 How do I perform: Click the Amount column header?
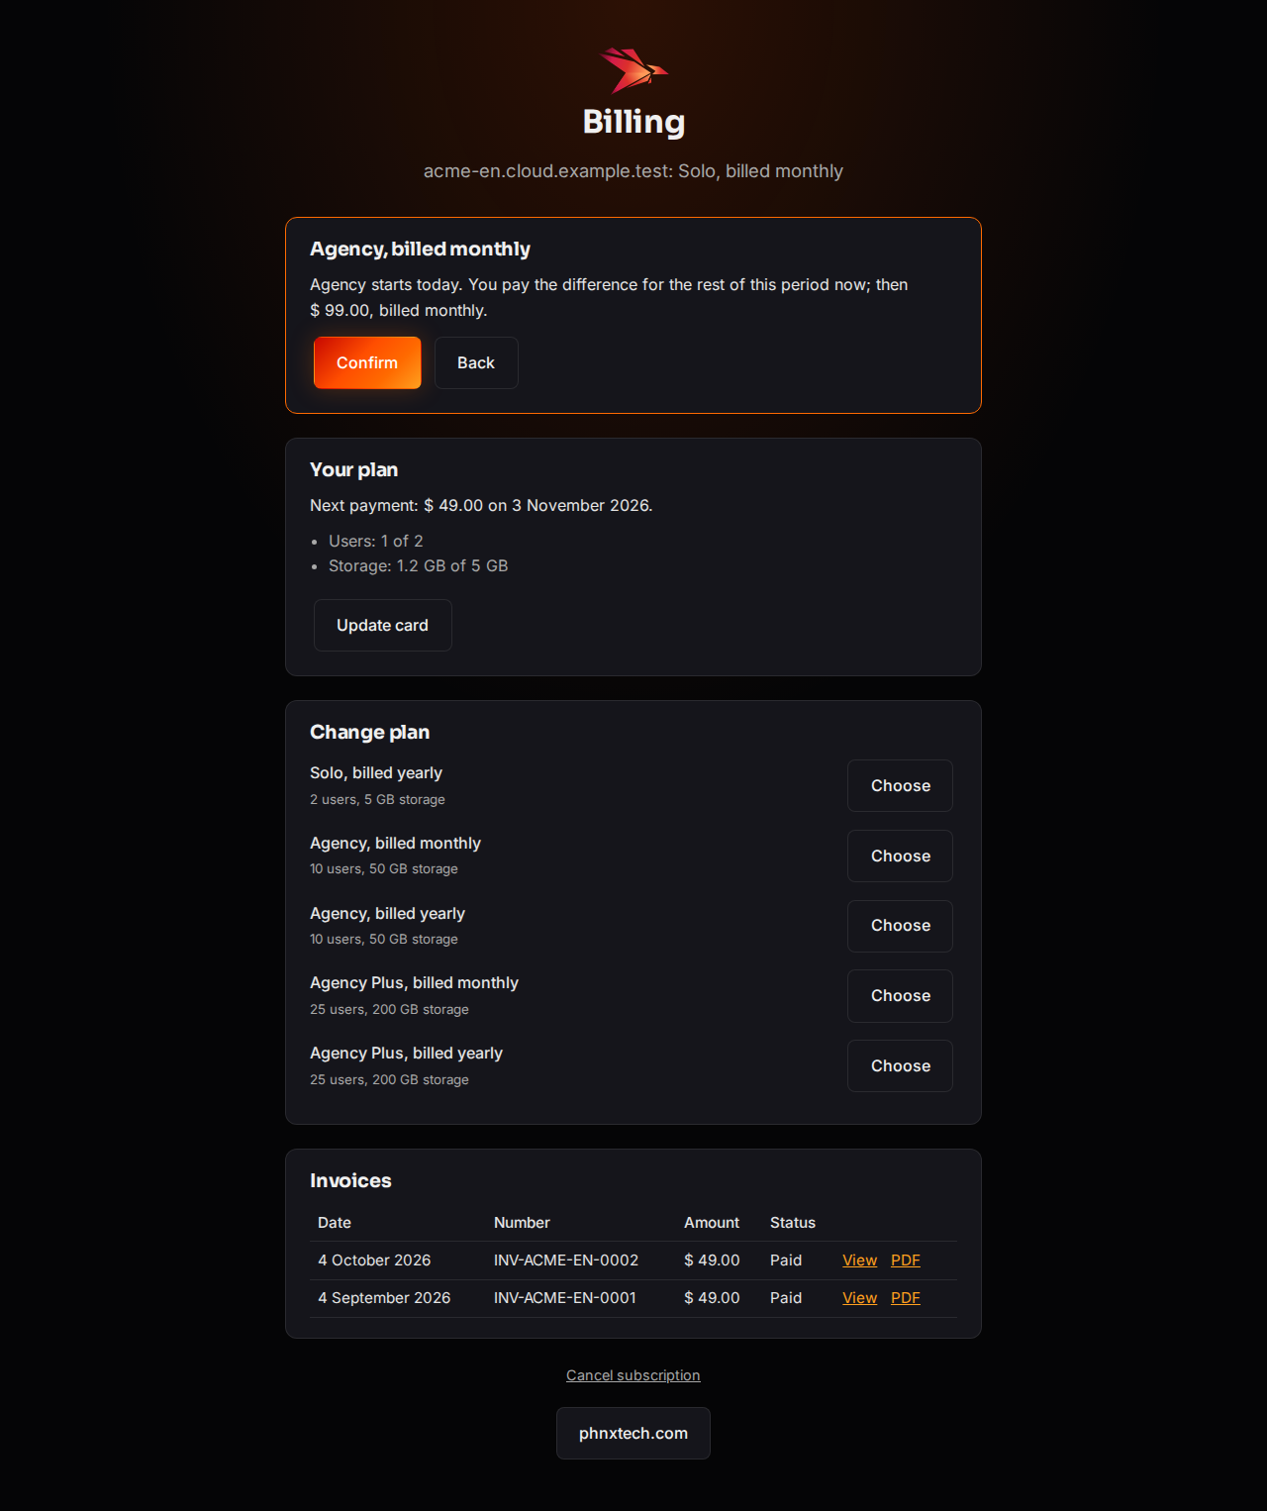pos(712,1223)
